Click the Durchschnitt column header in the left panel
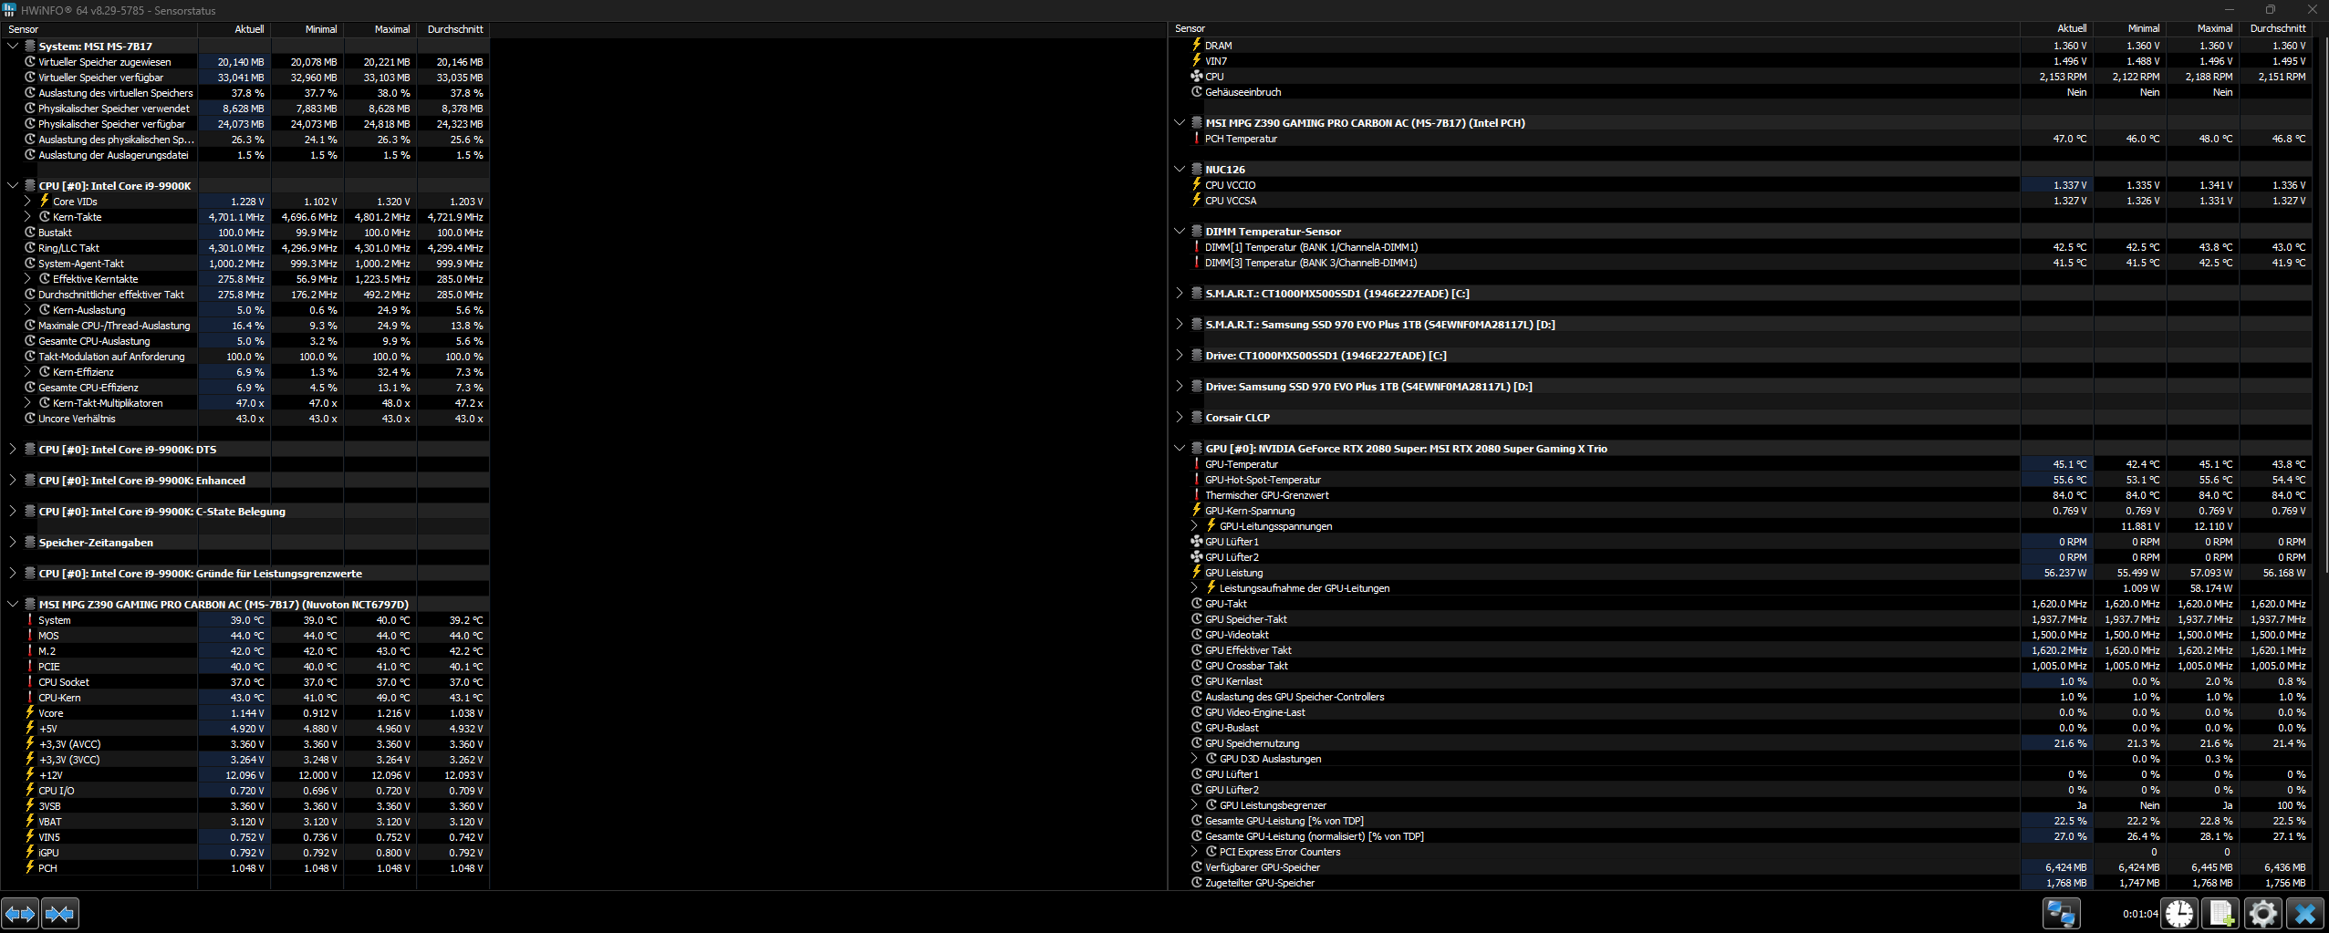 pyautogui.click(x=453, y=29)
